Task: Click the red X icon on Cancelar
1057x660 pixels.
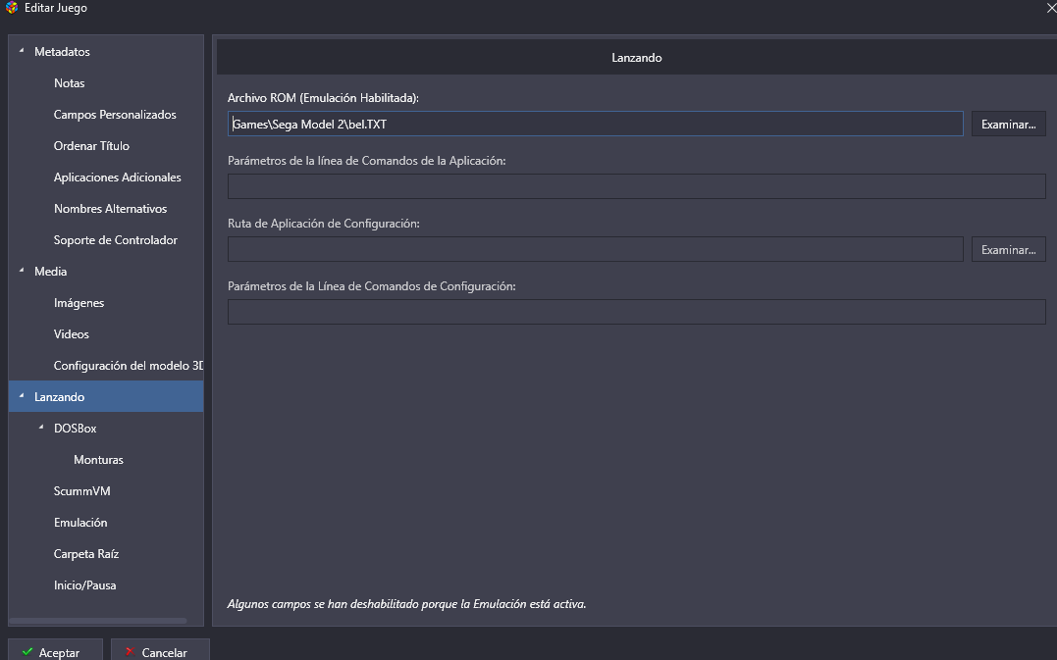Action: (x=131, y=652)
